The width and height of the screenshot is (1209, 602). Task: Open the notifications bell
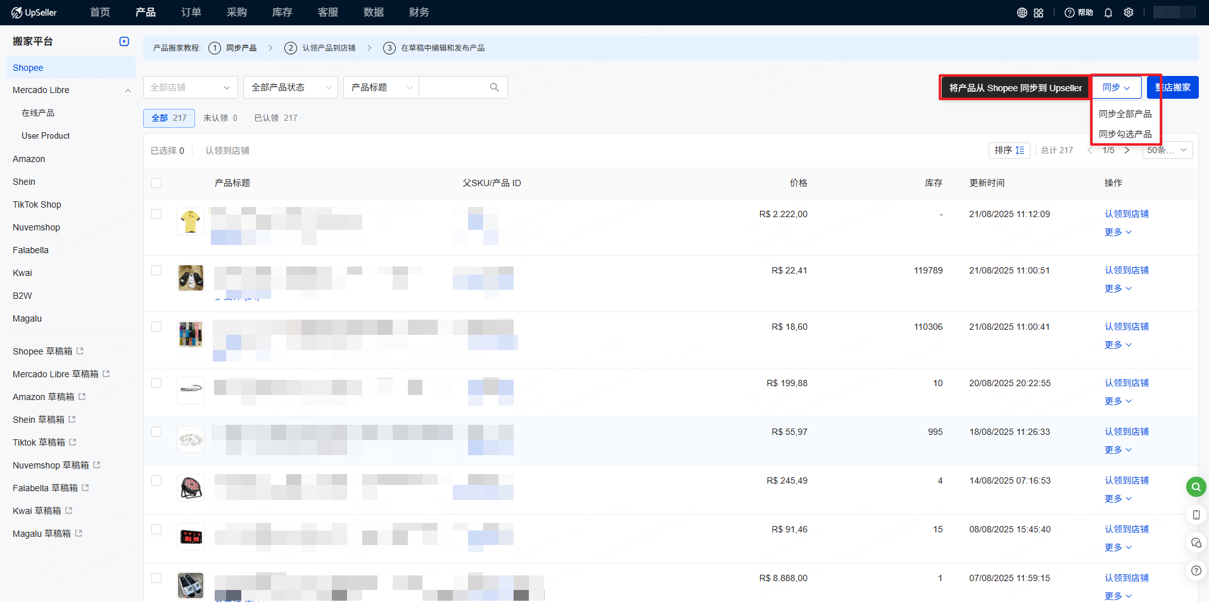click(x=1108, y=13)
